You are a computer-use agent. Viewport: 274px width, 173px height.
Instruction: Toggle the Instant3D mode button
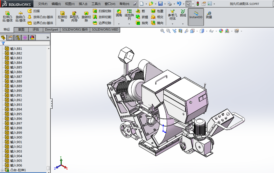click(196, 15)
